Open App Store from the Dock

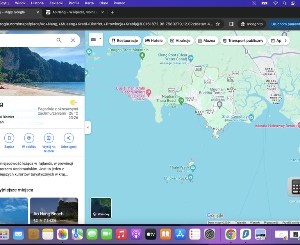tap(180, 234)
